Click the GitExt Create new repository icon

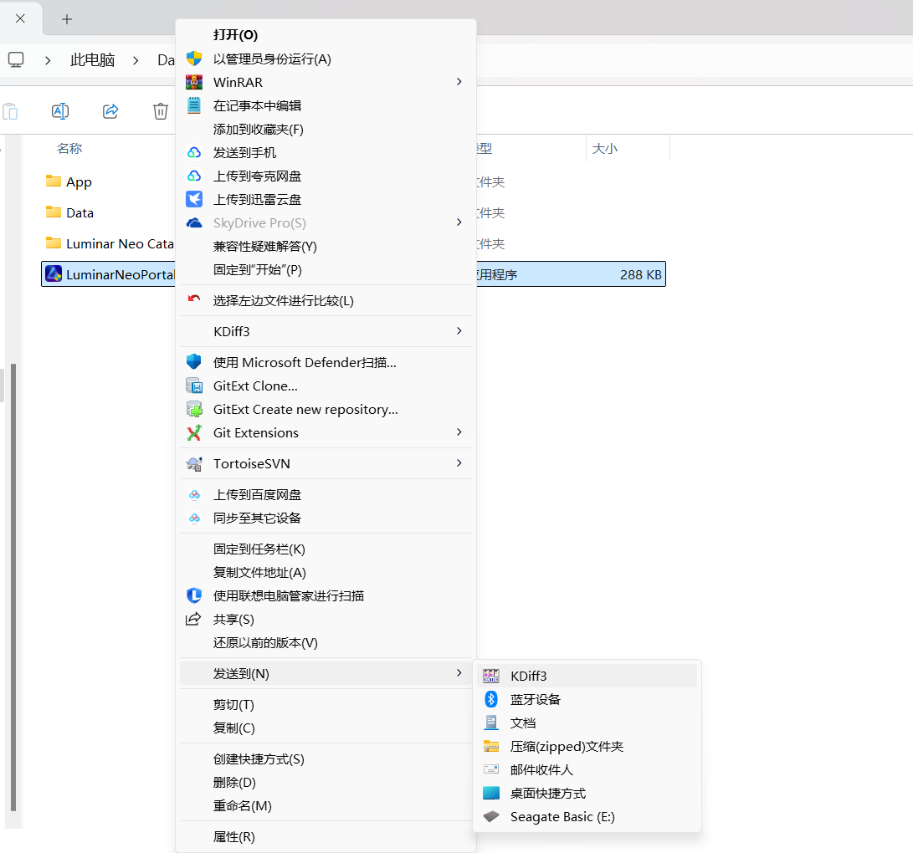[194, 409]
